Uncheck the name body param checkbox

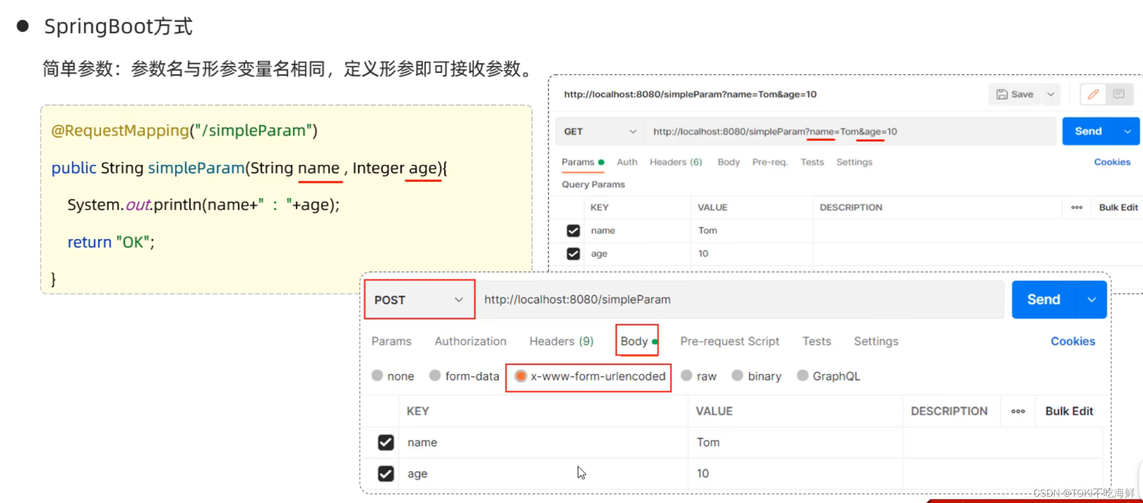point(386,442)
